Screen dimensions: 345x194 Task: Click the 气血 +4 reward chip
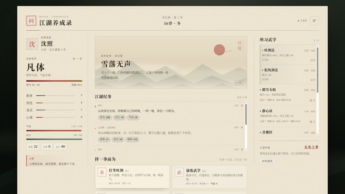(x=133, y=117)
